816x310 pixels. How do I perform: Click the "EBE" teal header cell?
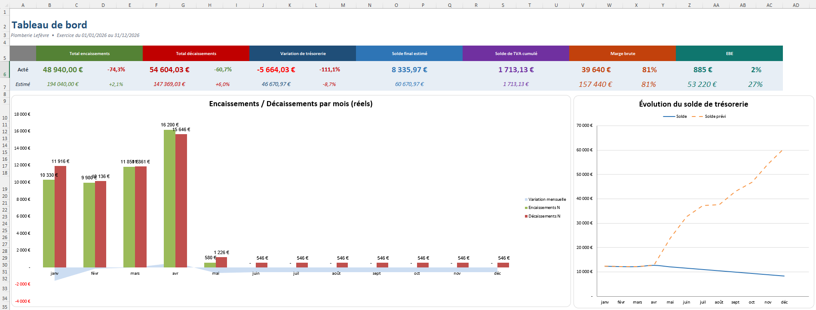coord(729,53)
